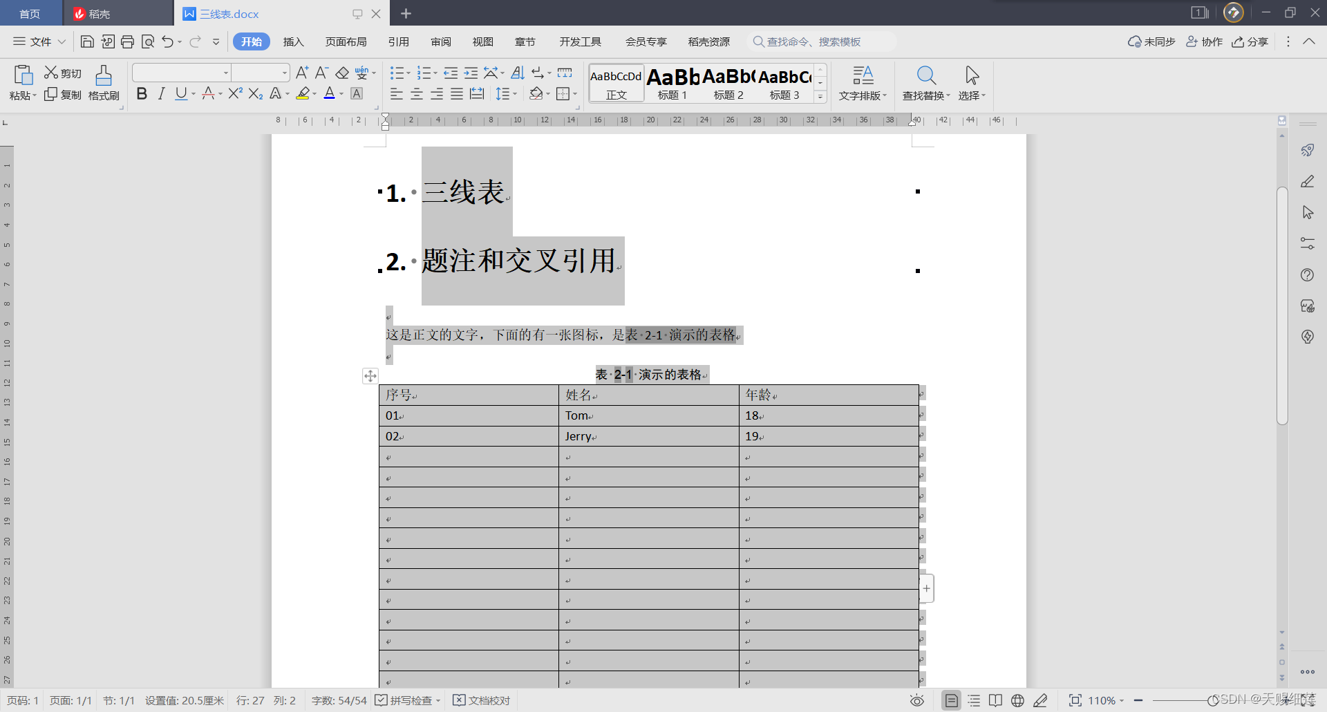Image resolution: width=1327 pixels, height=712 pixels.
Task: Click the search command input box
Action: point(822,41)
